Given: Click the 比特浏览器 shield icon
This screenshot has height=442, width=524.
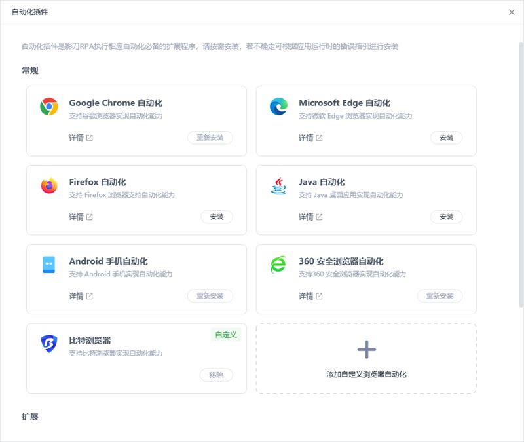Looking at the screenshot, I should click(48, 344).
